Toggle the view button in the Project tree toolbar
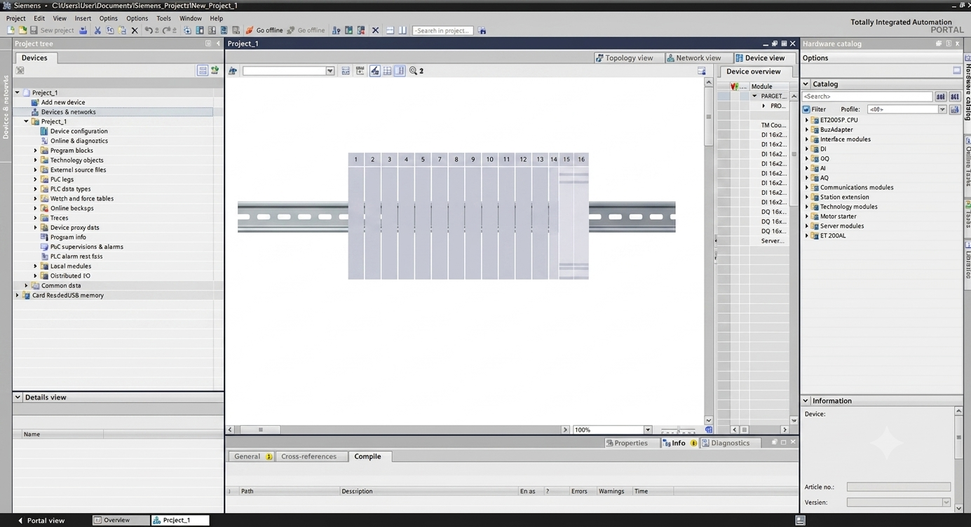This screenshot has width=971, height=527. coord(202,71)
